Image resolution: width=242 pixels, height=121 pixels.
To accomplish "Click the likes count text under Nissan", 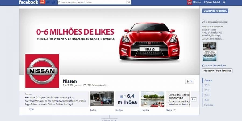I will pos(72,85).
